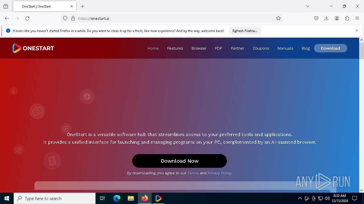Bookmark this page with the star
Viewport: 364px width, 204px height.
[278, 18]
